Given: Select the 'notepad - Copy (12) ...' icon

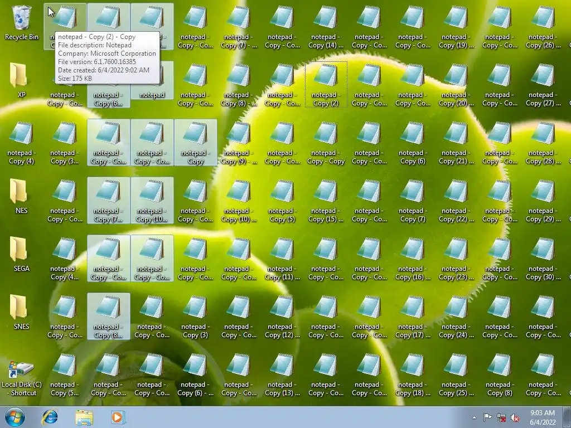Looking at the screenshot, I should (283, 317).
